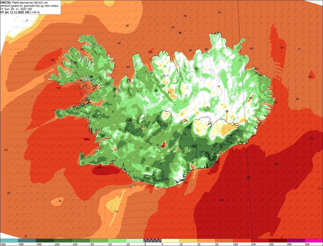Click the map value '307' at the southeast coast
This screenshot has height=246, width=323.
217,162
